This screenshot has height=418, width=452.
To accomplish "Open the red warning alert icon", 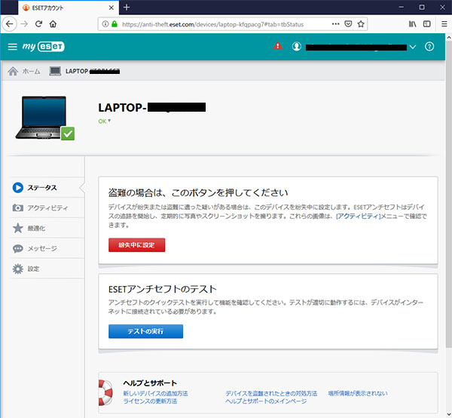I will coord(277,46).
